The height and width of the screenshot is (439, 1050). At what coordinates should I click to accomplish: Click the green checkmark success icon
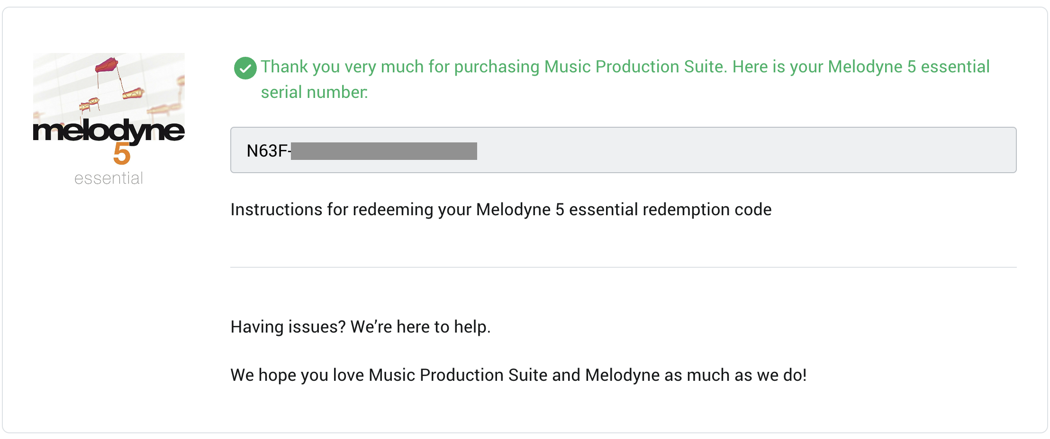click(245, 68)
